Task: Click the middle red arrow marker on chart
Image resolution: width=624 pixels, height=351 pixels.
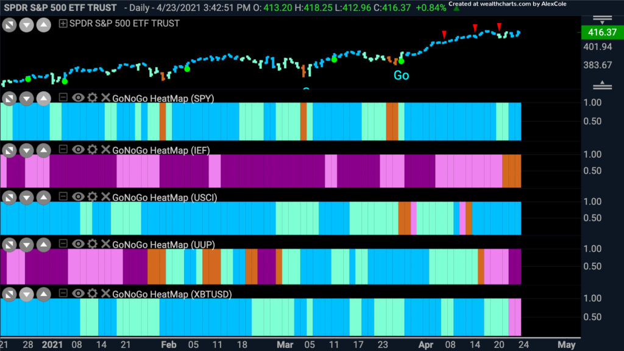Action: pyautogui.click(x=475, y=28)
